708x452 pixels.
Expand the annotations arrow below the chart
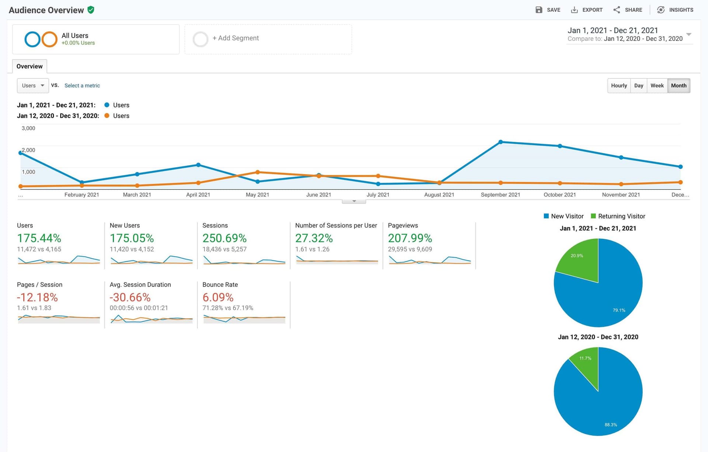point(354,201)
